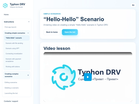The width and height of the screenshot is (139, 104).
Task: Click the Typhon DRV logo icon in sidebar
Action: pyautogui.click(x=5, y=6)
